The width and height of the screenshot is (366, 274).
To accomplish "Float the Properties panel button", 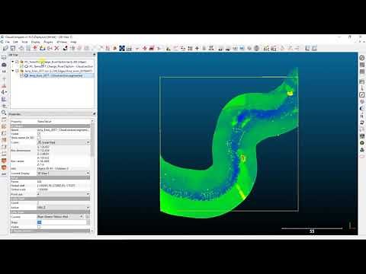I will point(95,114).
